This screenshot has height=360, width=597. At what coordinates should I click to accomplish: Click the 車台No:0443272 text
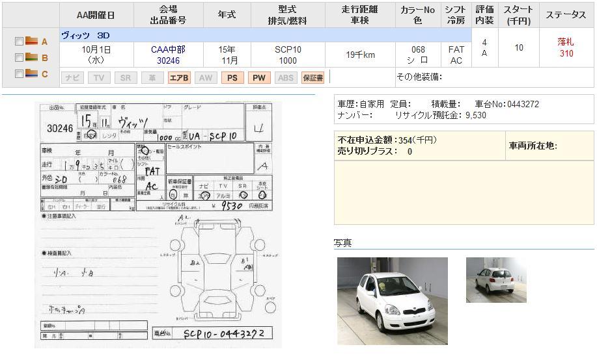(x=507, y=104)
